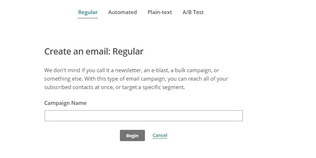
Task: Return to the underlined Regular tab
Action: (x=88, y=12)
